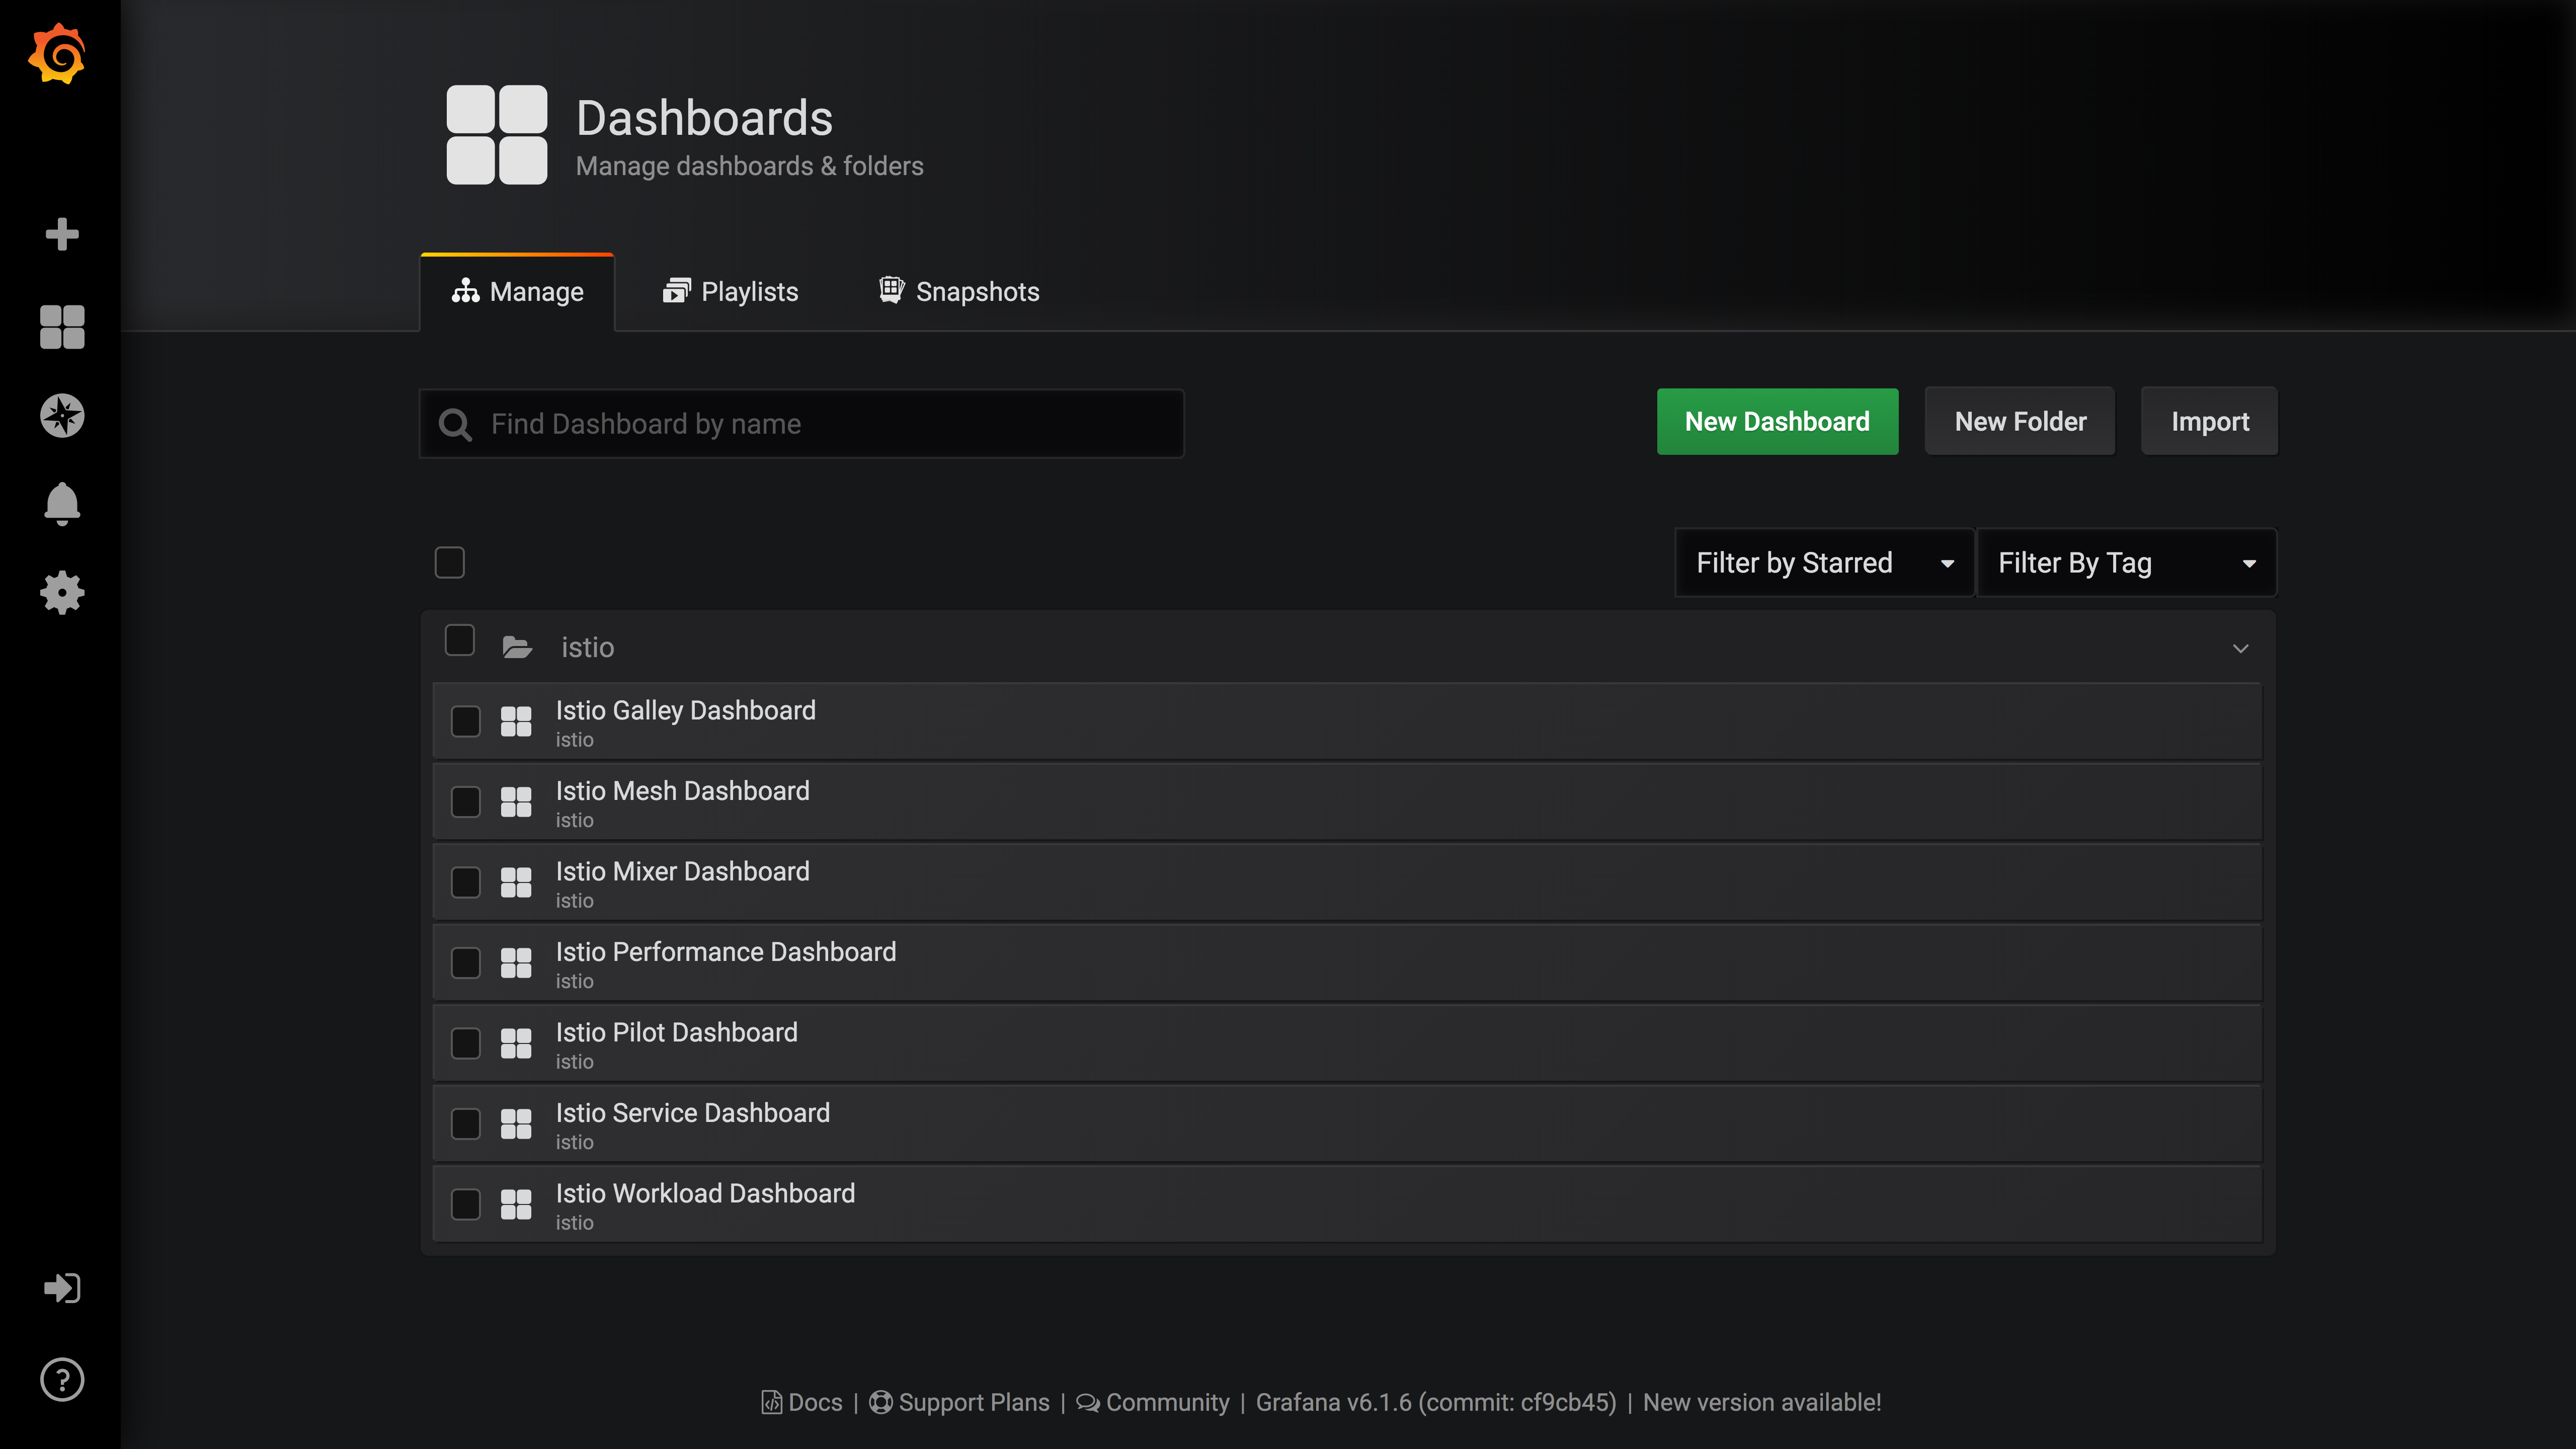Collapse the istio folder with its chevron
Image resolution: width=2576 pixels, height=1449 pixels.
coord(2240,648)
